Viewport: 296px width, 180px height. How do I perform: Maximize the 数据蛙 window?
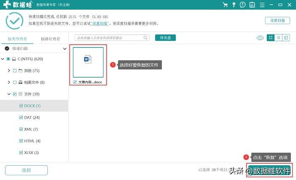[280, 5]
